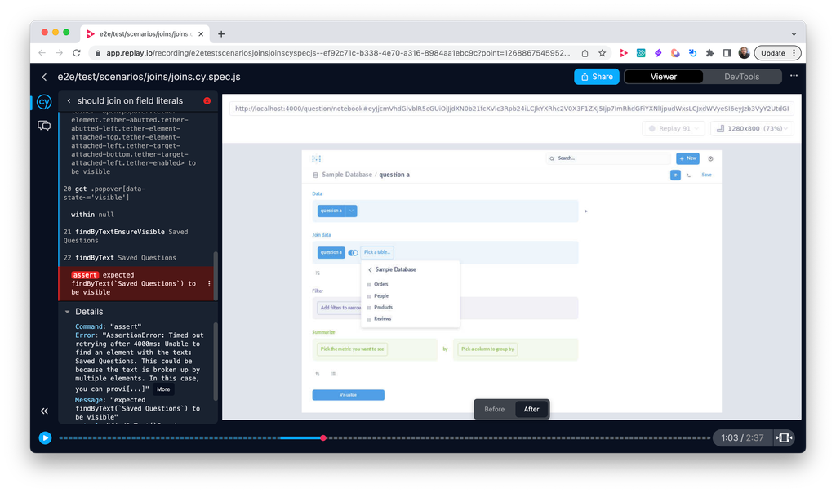Toggle the video fullscreen icon near timestamp

pos(784,437)
